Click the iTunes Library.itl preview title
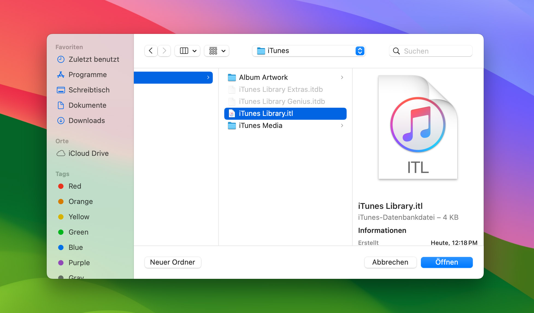534x313 pixels. pyautogui.click(x=390, y=206)
